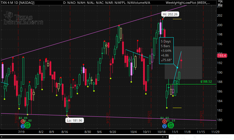Click the right scroll arrow beside the pan tool
The image size is (234, 140).
tap(167, 137)
